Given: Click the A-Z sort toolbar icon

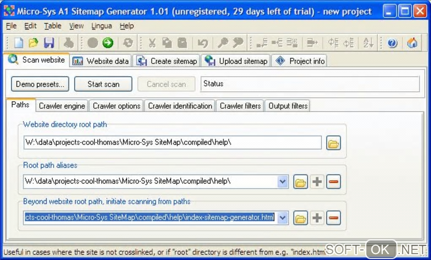Looking at the screenshot, I should pos(368,43).
